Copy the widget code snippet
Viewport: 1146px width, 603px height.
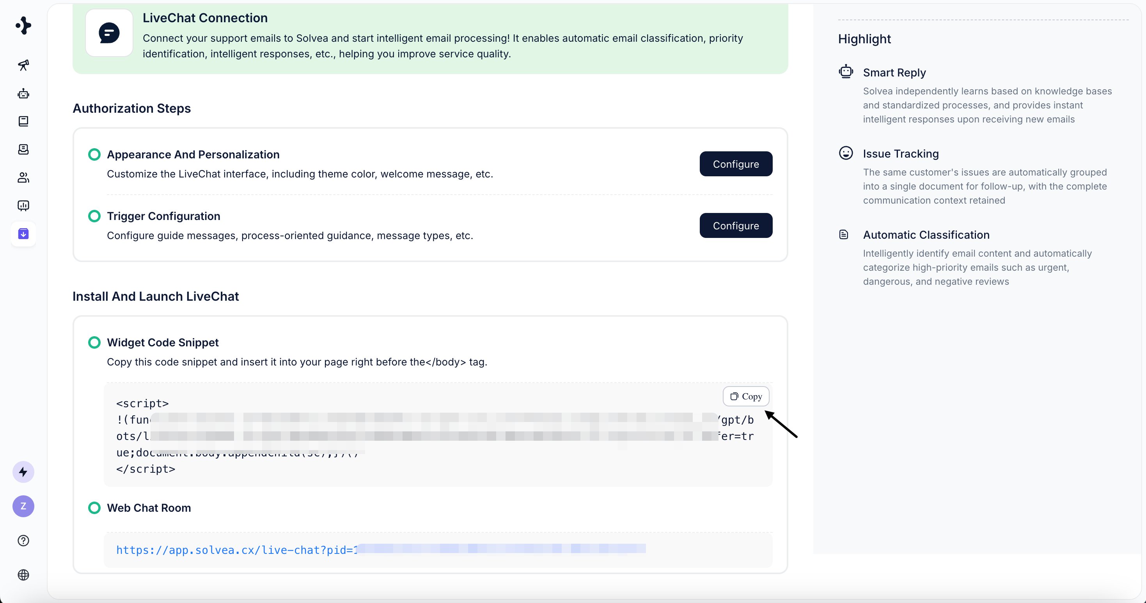[x=746, y=396]
